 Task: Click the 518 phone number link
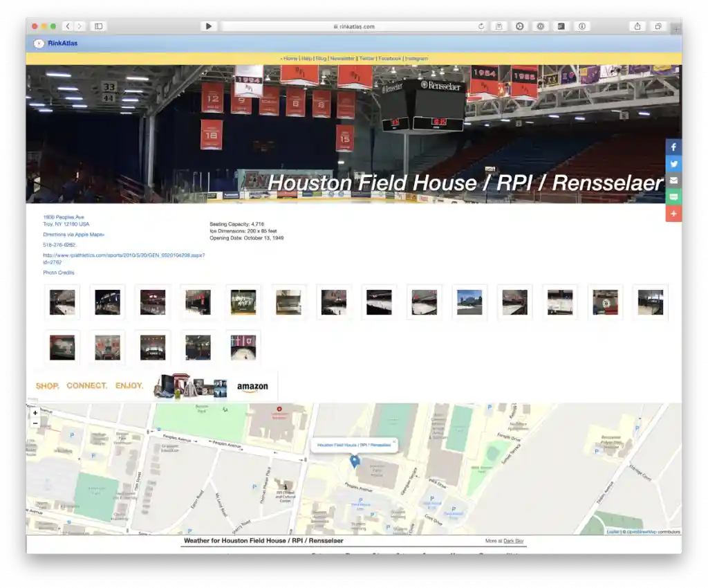59,245
